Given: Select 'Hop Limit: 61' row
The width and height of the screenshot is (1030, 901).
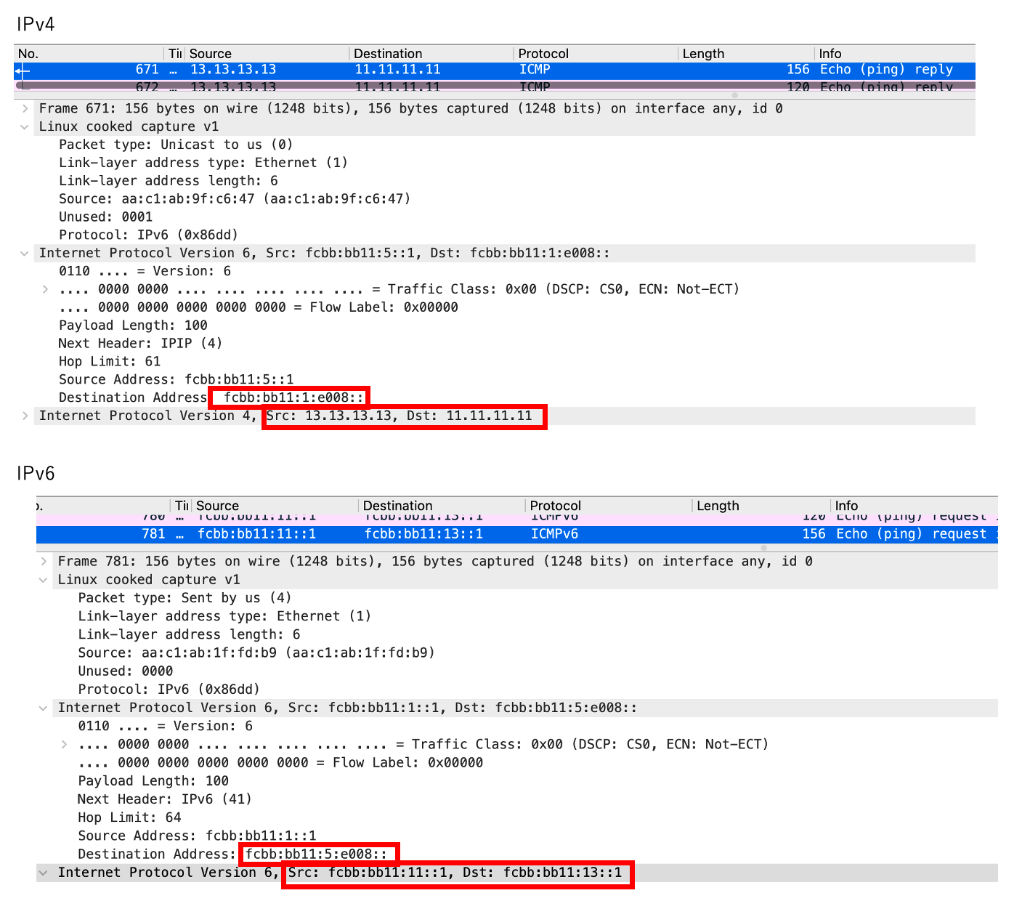Looking at the screenshot, I should [110, 361].
